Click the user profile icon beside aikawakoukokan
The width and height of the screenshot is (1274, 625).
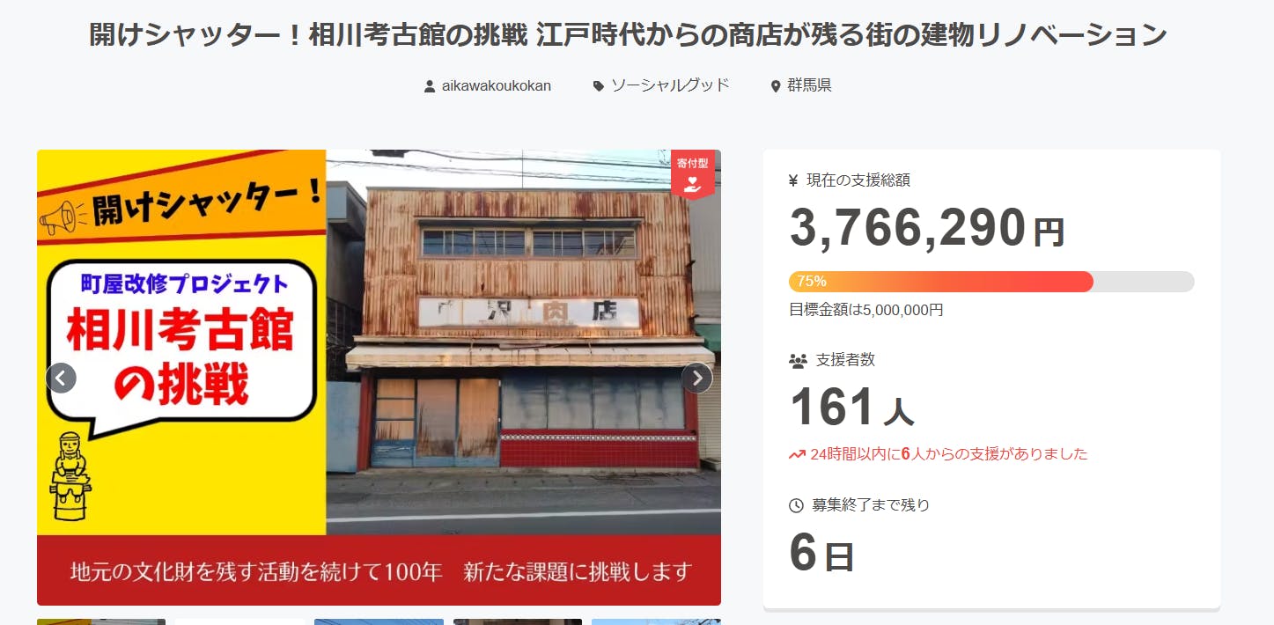tap(430, 86)
